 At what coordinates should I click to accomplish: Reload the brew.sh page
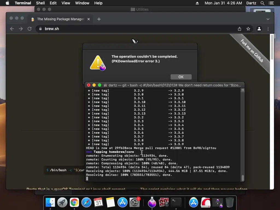pyautogui.click(x=30, y=29)
